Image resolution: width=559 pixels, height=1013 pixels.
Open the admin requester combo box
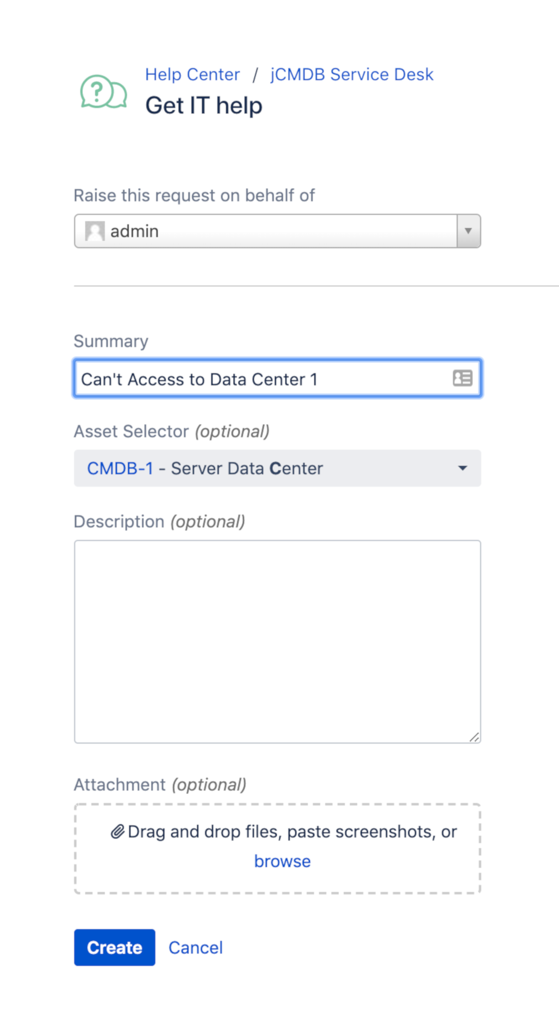point(277,231)
